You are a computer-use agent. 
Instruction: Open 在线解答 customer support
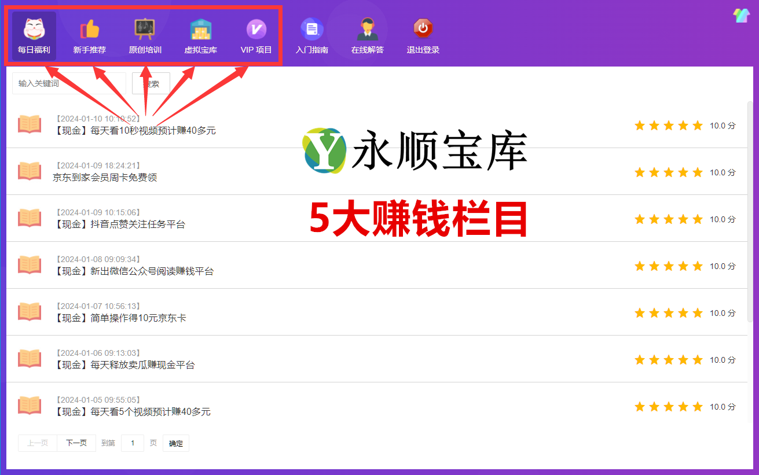pyautogui.click(x=368, y=36)
